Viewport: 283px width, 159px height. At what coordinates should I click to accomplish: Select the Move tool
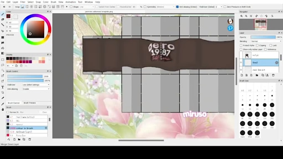point(3,31)
